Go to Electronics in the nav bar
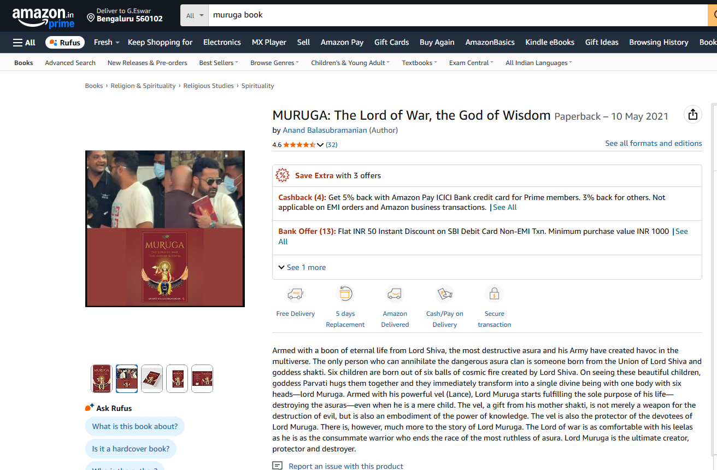The width and height of the screenshot is (717, 470). [x=222, y=42]
